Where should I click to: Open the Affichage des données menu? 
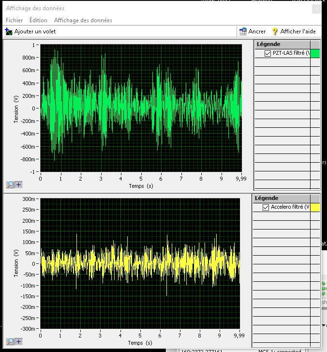point(83,20)
